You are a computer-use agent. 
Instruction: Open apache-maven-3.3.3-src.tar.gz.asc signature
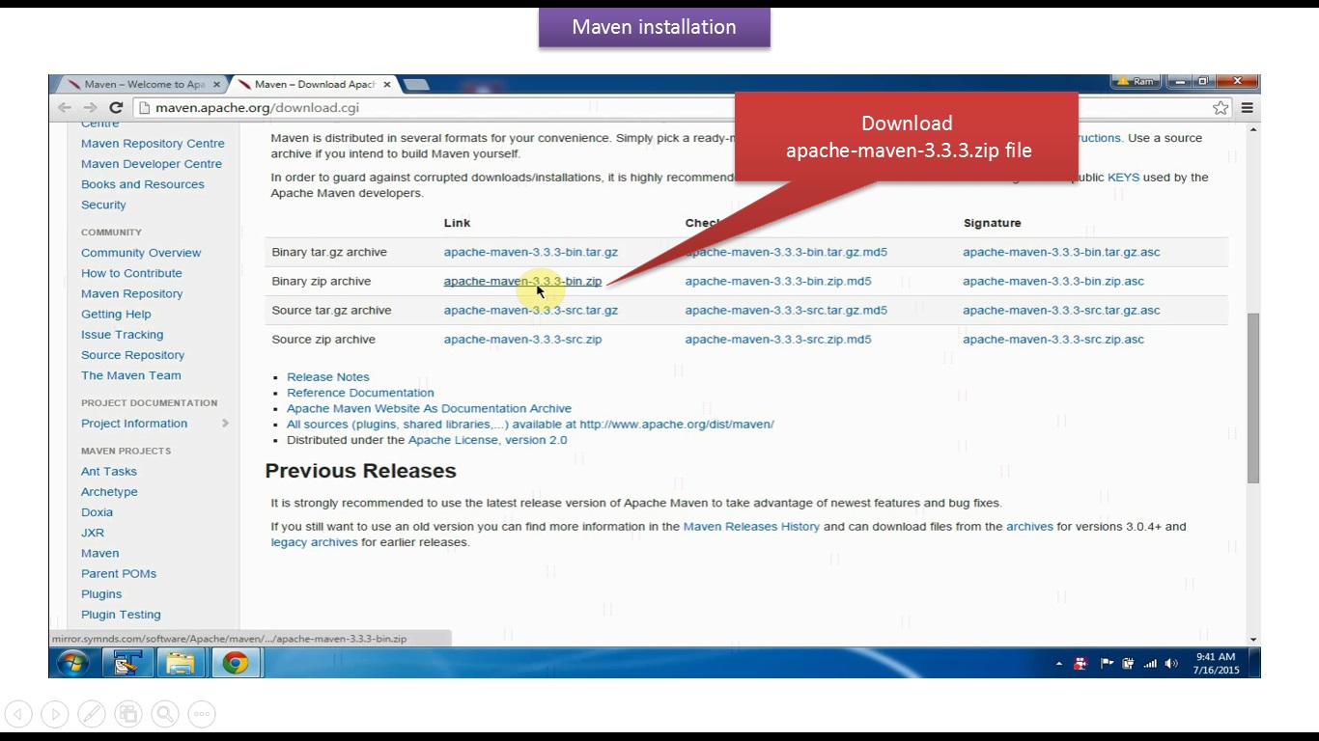point(1061,311)
